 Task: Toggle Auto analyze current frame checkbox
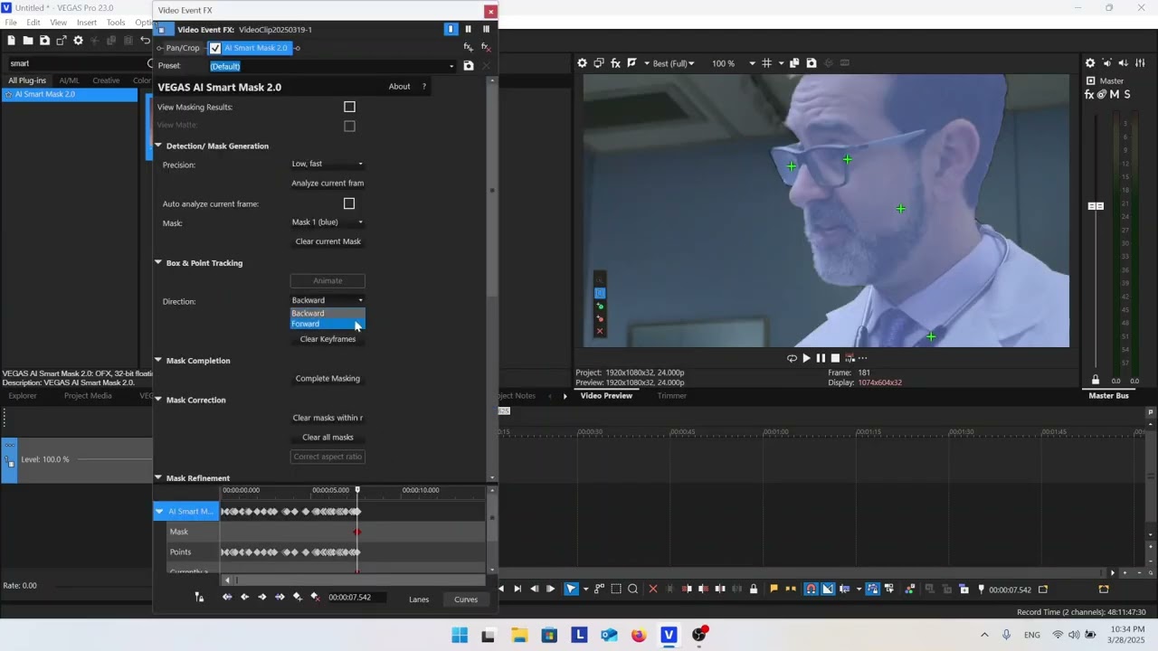pos(349,203)
